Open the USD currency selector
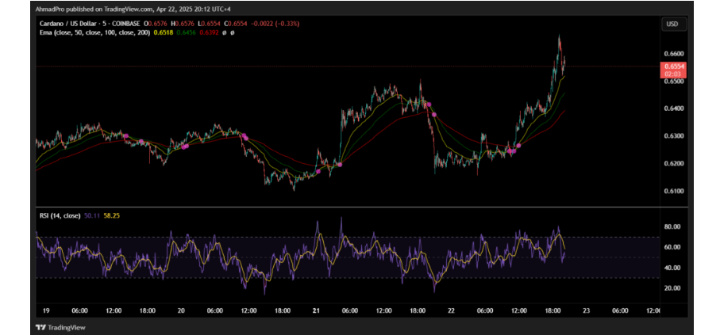This screenshot has height=335, width=720. tap(674, 25)
